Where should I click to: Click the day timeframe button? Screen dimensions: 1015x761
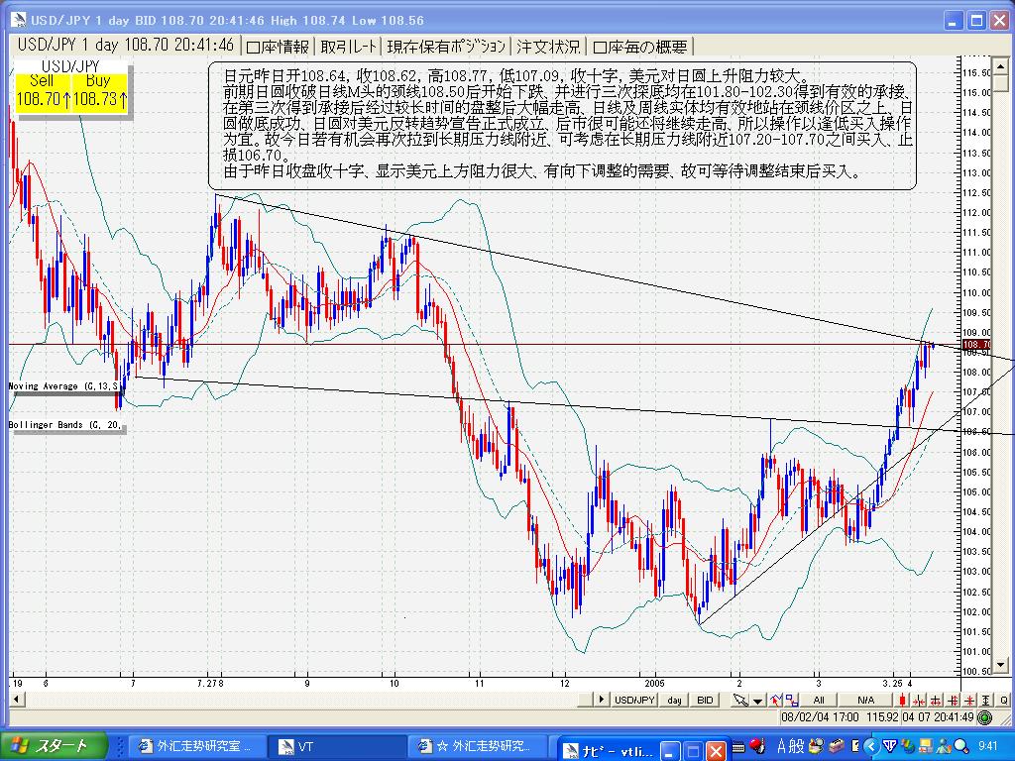click(674, 700)
